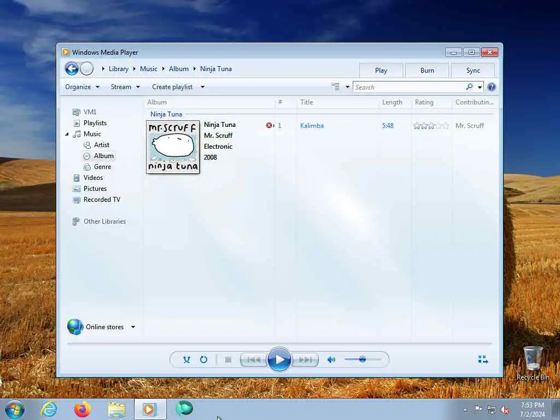Switch to Now Playing view
The width and height of the screenshot is (560, 420).
pyautogui.click(x=483, y=359)
